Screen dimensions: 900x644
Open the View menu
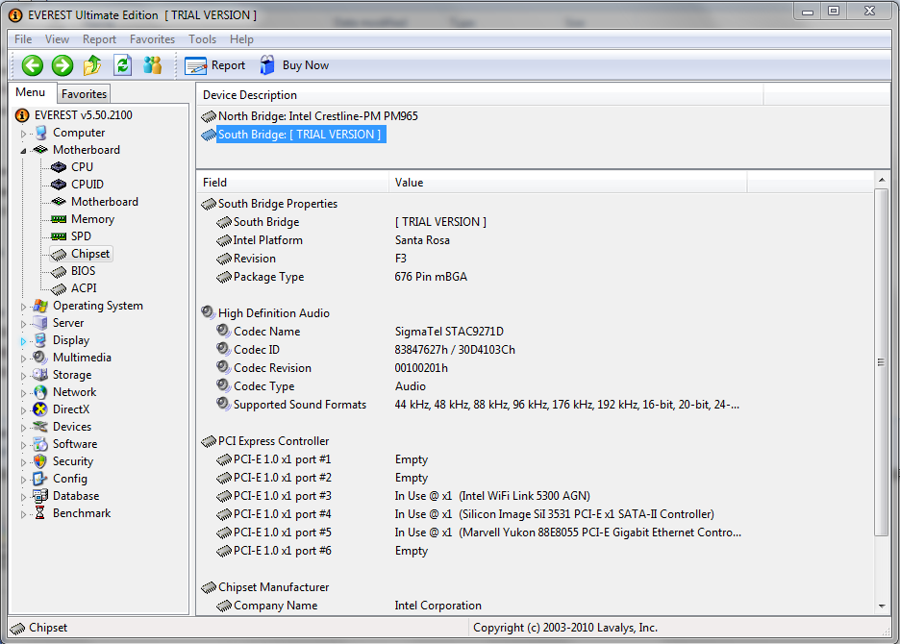coord(58,39)
